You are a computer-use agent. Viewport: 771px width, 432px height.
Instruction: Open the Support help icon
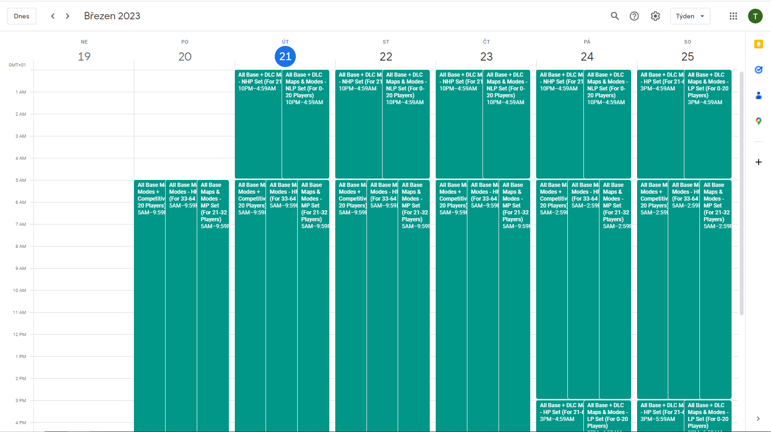coord(634,16)
